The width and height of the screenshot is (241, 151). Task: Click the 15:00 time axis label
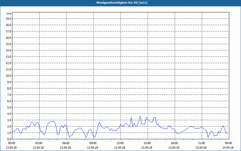148,143
